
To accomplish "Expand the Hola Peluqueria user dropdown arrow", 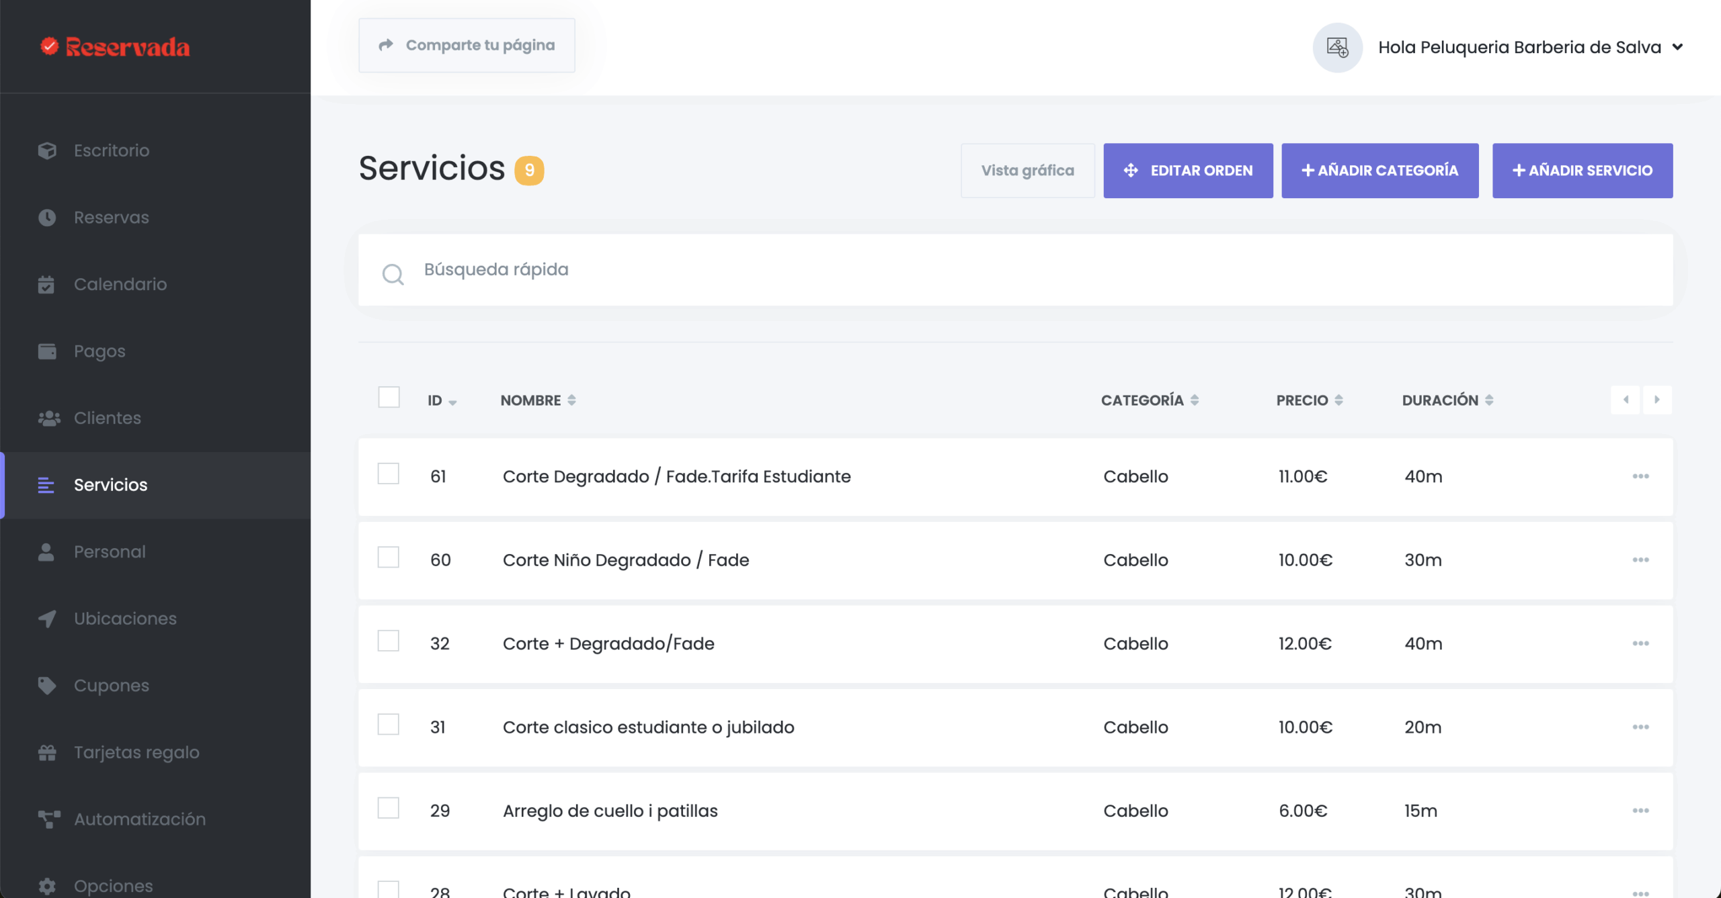I will tap(1677, 47).
